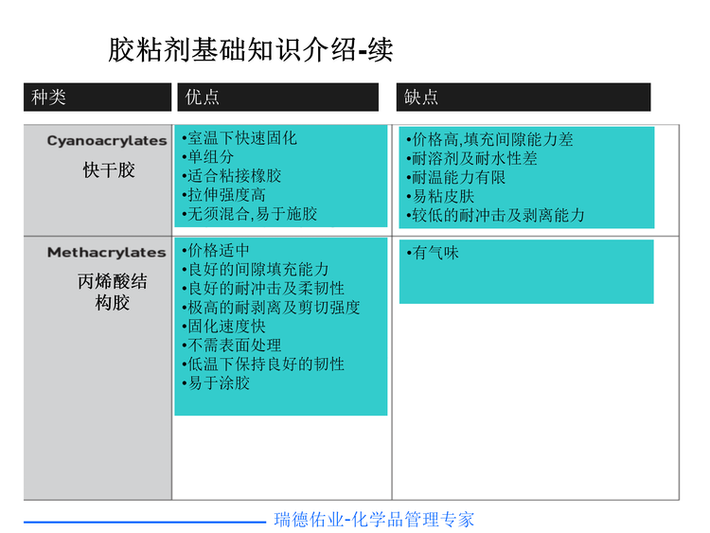Click the slide title 胶粘剂基础知识介绍-续
The height and width of the screenshot is (533, 710).
[250, 49]
